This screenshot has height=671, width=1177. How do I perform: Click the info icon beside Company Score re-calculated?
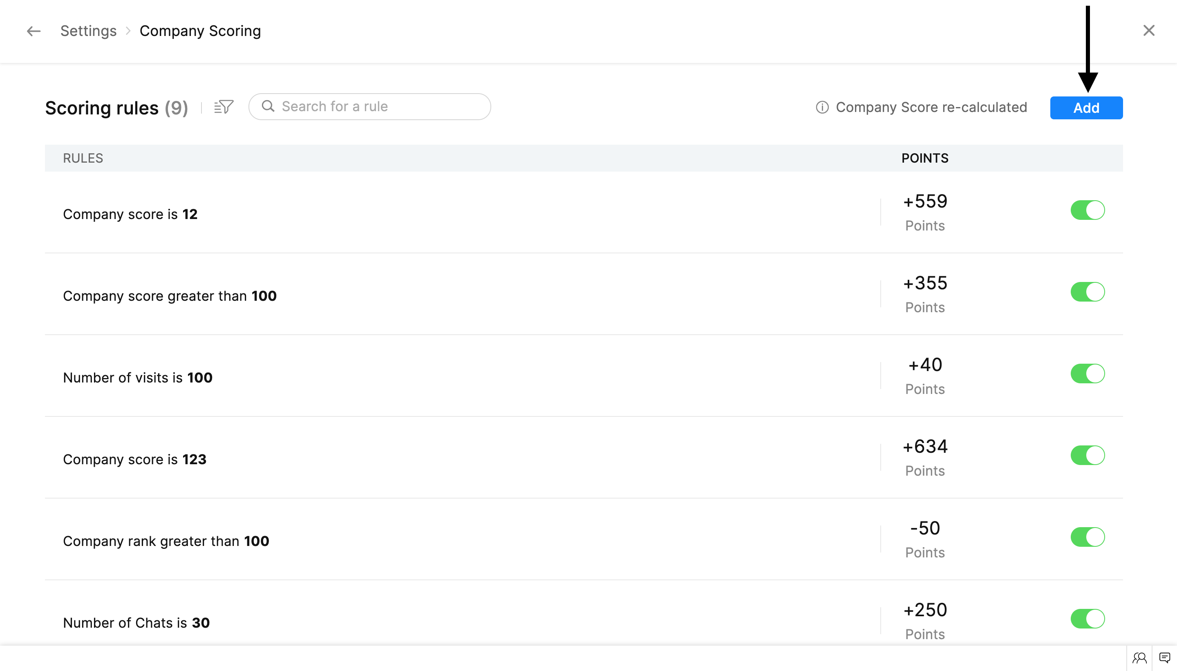[x=822, y=107]
